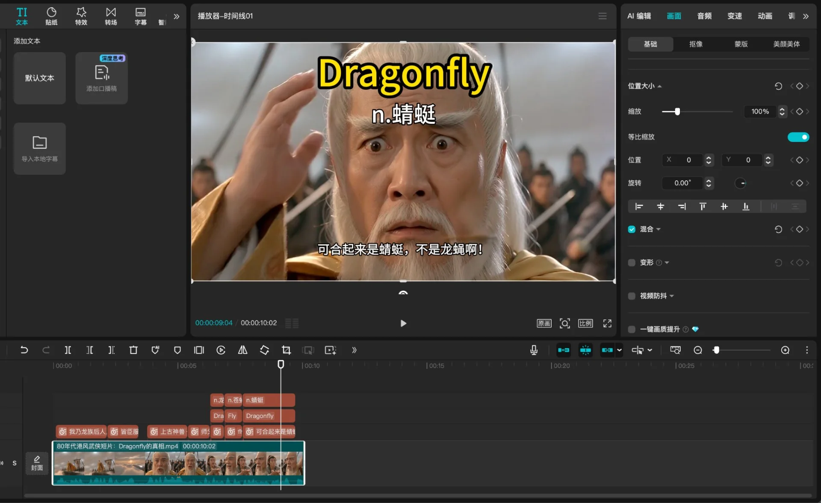Select the 抠像 sub-tab

696,44
